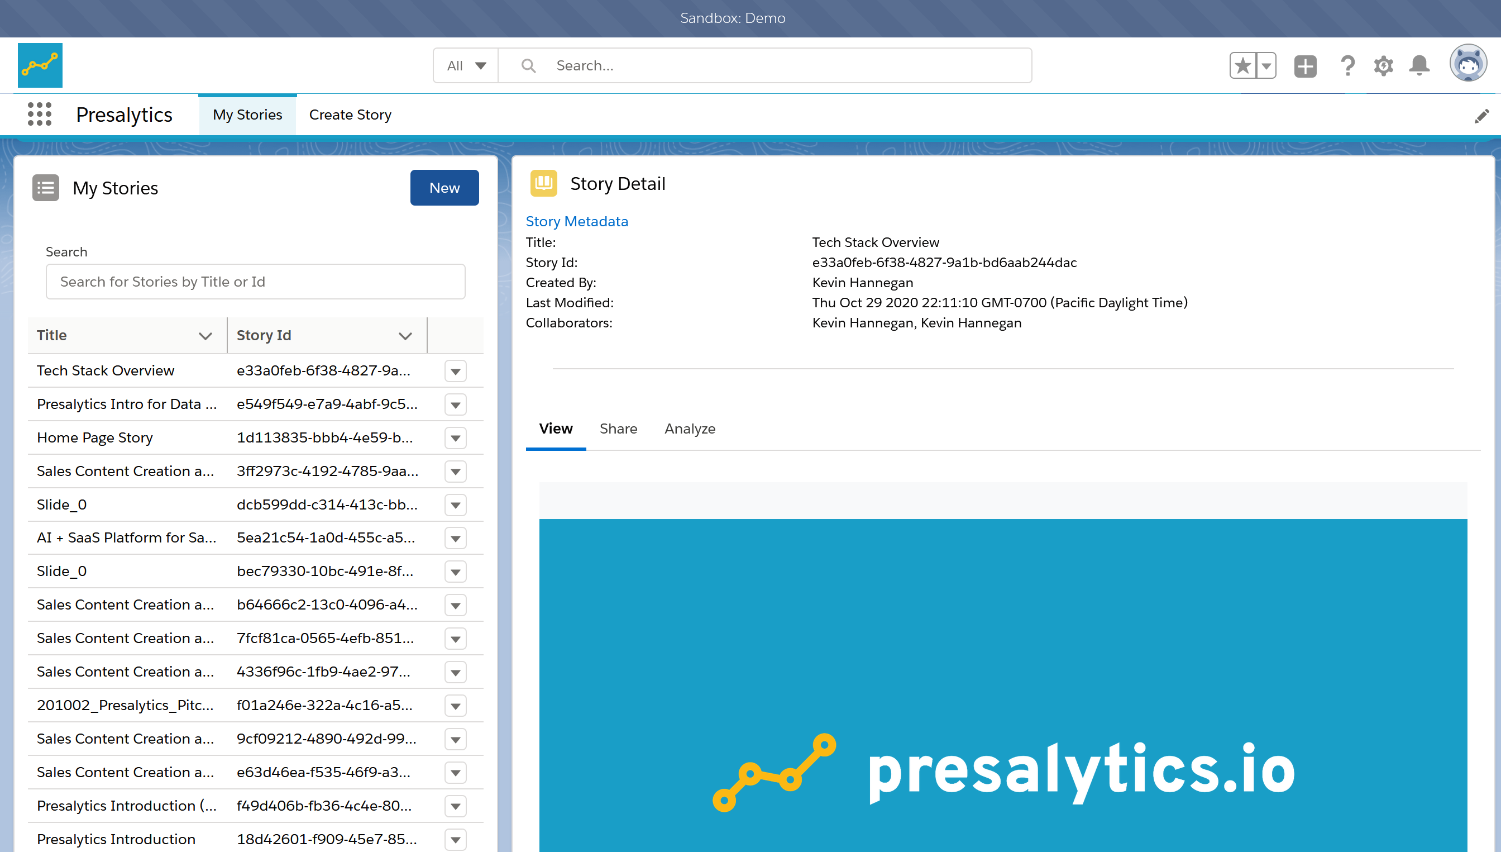Click the New story button

pyautogui.click(x=444, y=187)
